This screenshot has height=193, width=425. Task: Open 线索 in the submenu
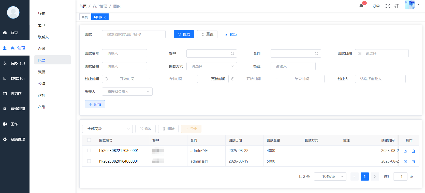pyautogui.click(x=41, y=14)
